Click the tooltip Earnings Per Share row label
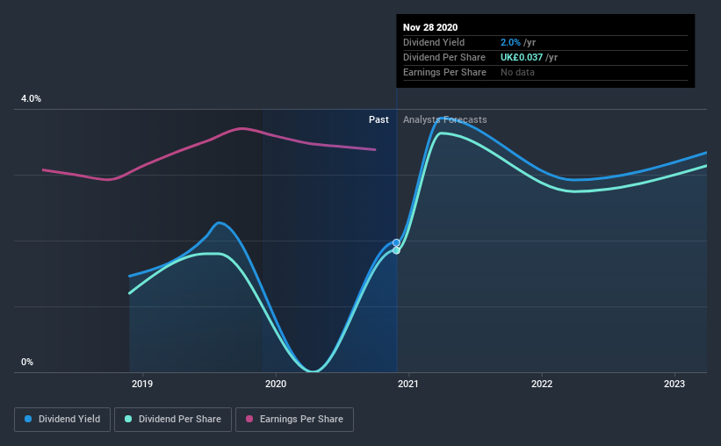Image resolution: width=721 pixels, height=446 pixels. 444,72
